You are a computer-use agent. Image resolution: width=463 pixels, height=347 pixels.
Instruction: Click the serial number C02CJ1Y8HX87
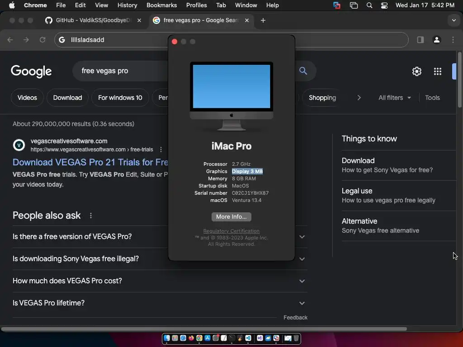(x=250, y=193)
